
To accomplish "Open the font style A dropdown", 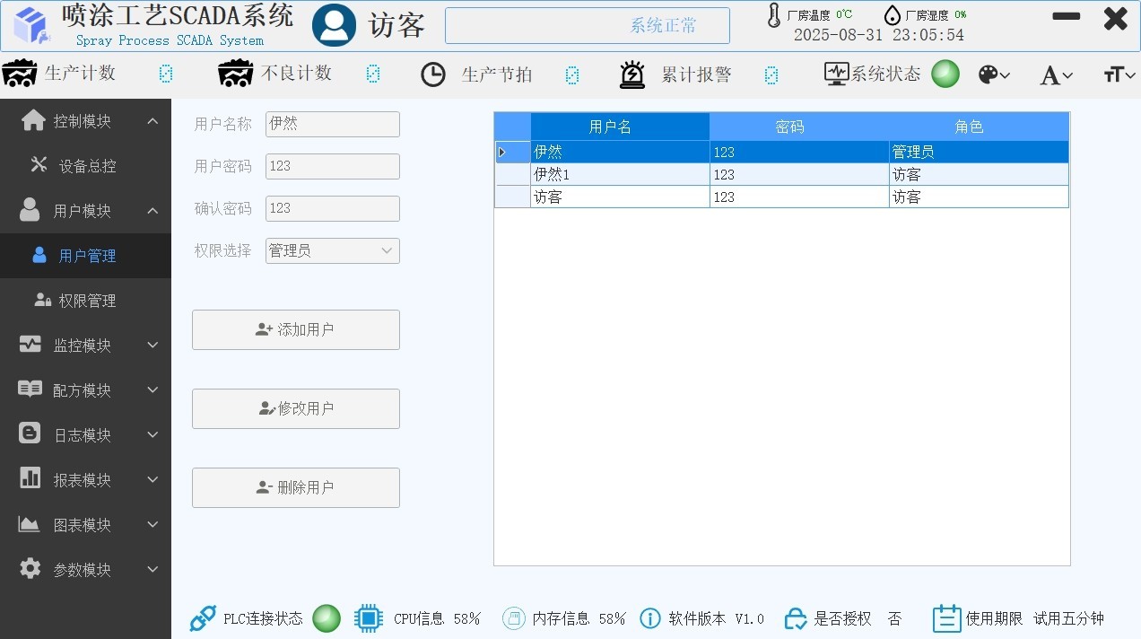I will coord(1056,75).
